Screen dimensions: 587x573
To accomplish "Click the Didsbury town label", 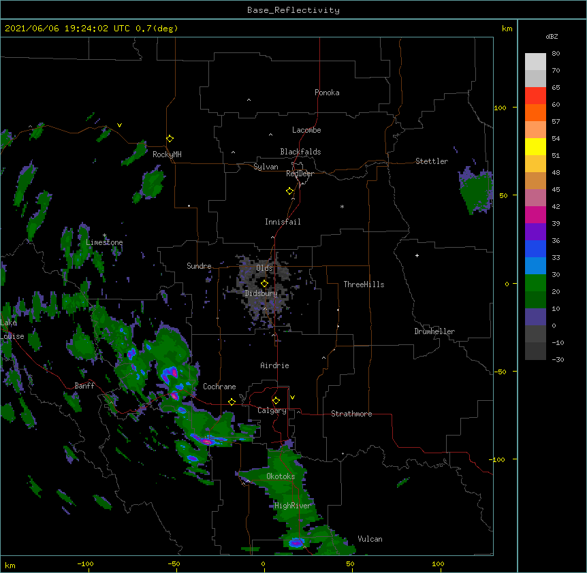I will (x=261, y=293).
